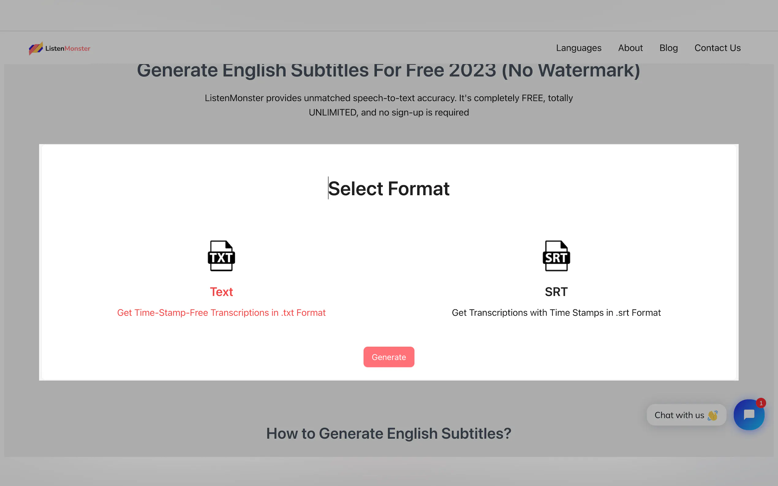The height and width of the screenshot is (486, 778).
Task: Click the 'Generate English Subtitles For Free' title
Action: click(x=388, y=71)
